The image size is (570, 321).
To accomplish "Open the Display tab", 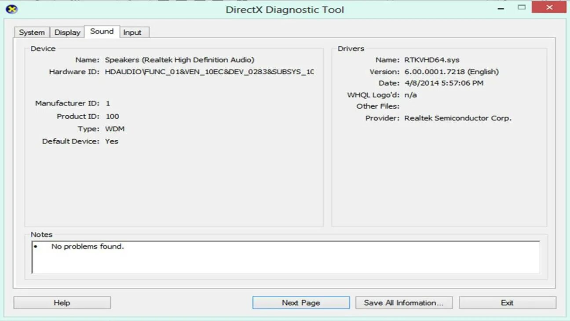I will point(67,33).
